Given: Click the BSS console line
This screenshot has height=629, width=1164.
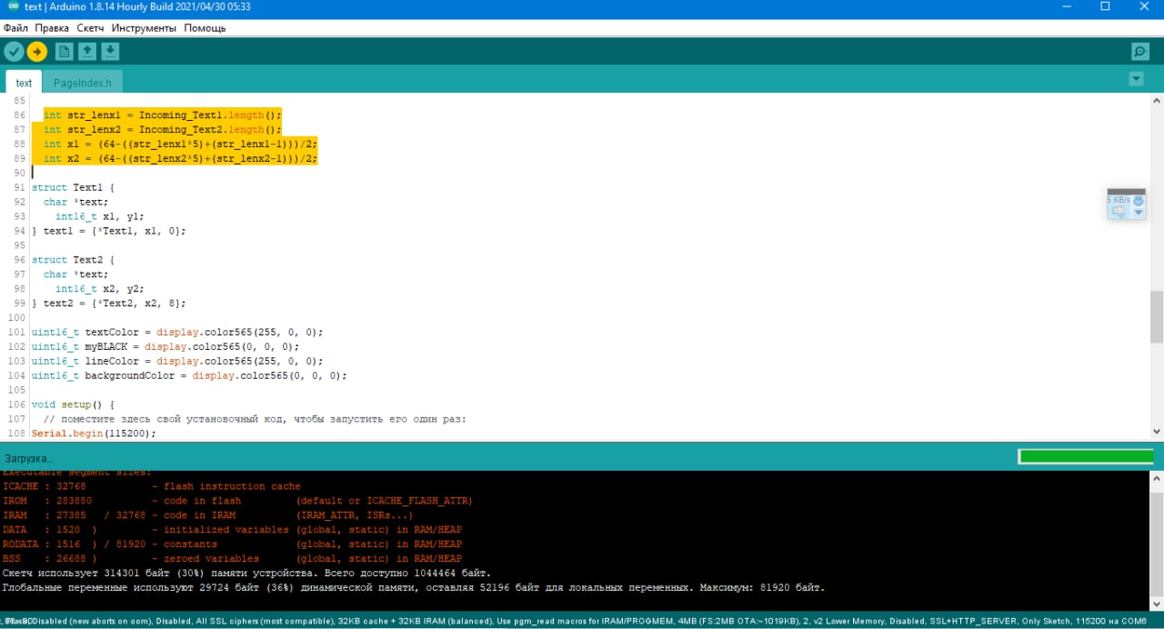Looking at the screenshot, I should tap(232, 559).
